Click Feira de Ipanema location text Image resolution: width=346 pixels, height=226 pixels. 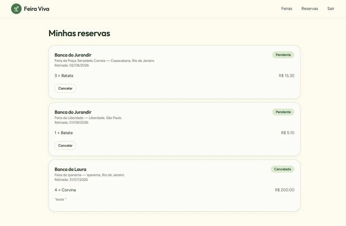[89, 175]
